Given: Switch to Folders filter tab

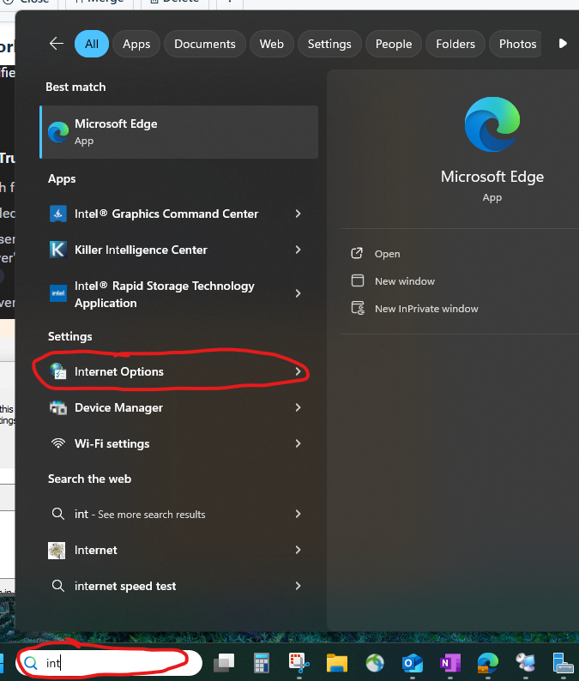Looking at the screenshot, I should (455, 44).
